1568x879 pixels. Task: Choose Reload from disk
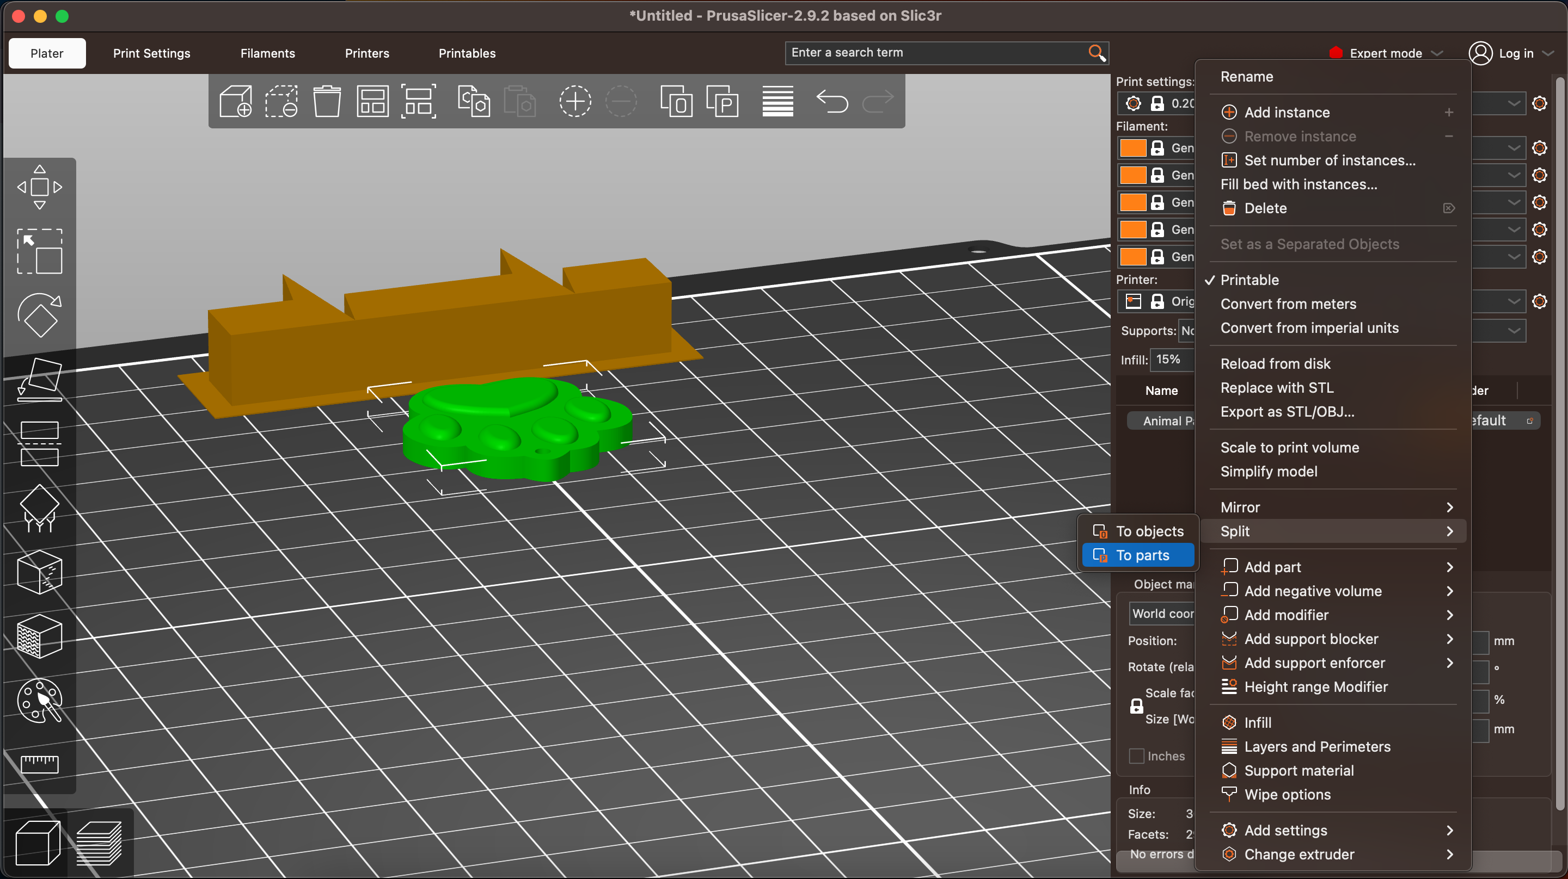(1333, 364)
